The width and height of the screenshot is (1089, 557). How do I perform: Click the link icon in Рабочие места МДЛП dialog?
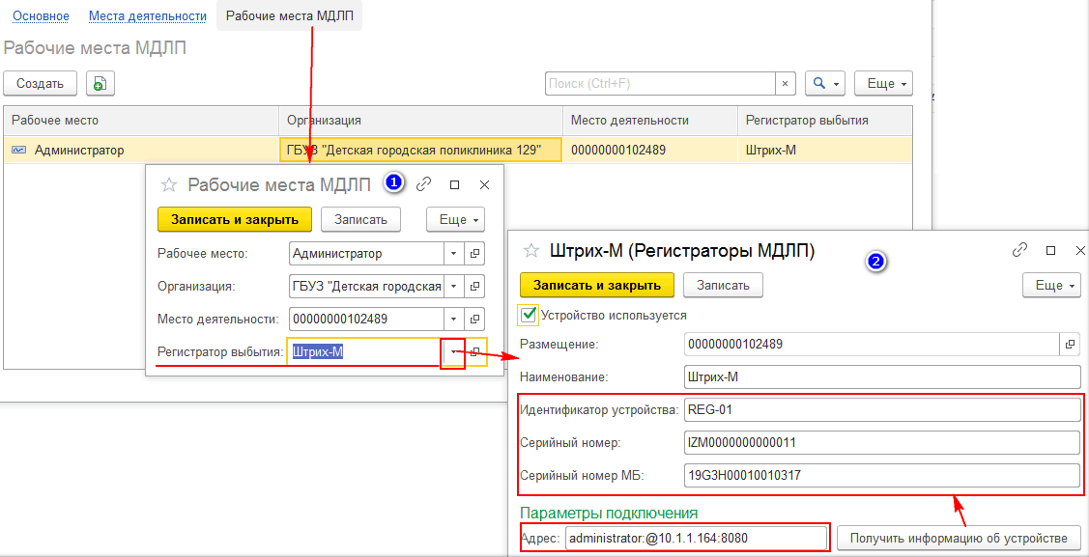point(423,184)
